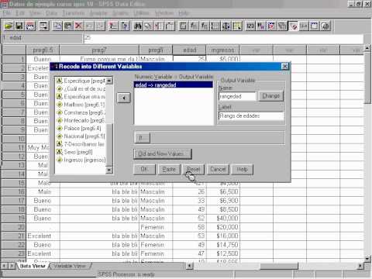Image resolution: width=372 pixels, height=279 pixels.
Task: Click the edad cell with value 33
Action: [x=189, y=201]
